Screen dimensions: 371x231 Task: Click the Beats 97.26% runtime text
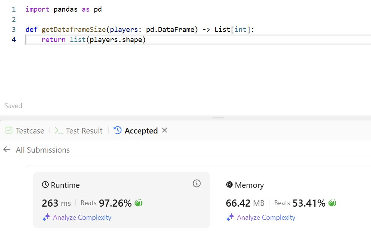point(106,203)
